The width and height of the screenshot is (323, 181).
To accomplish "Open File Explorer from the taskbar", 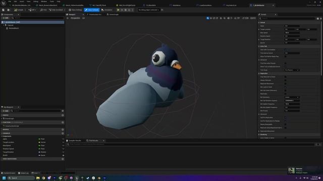I will 38,178.
